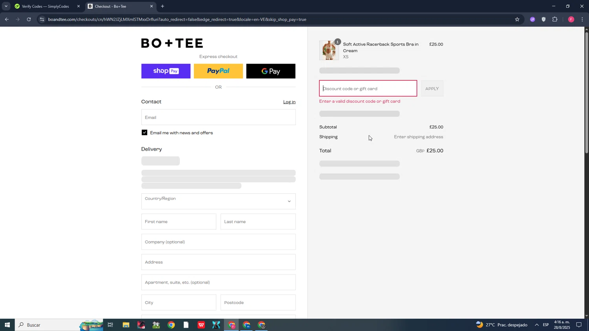Focus the Discount code or gift card field
This screenshot has height=331, width=589.
[368, 89]
